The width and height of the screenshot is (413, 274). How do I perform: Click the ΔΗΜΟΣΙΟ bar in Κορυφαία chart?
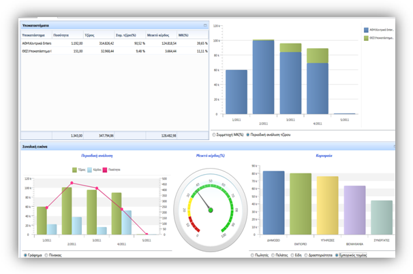[x=274, y=203]
